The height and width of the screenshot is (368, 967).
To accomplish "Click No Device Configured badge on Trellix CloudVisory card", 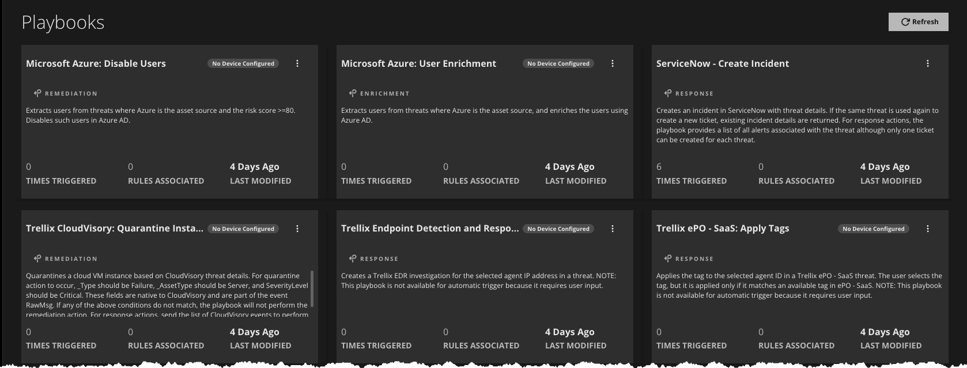I will pos(243,229).
